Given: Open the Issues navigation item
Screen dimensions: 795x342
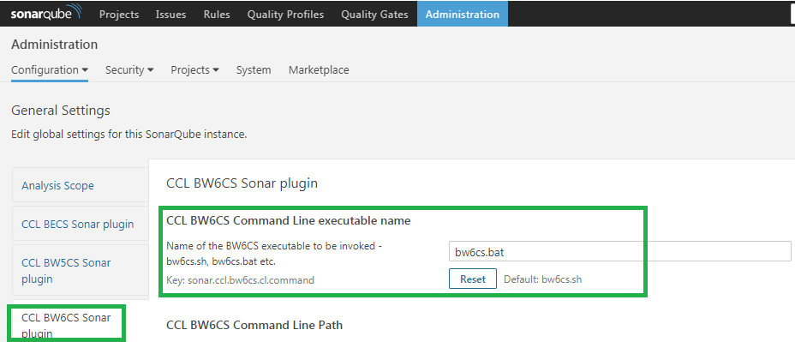Looking at the screenshot, I should click(170, 15).
